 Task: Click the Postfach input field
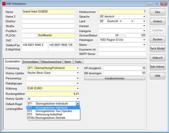pyautogui.click(x=48, y=31)
